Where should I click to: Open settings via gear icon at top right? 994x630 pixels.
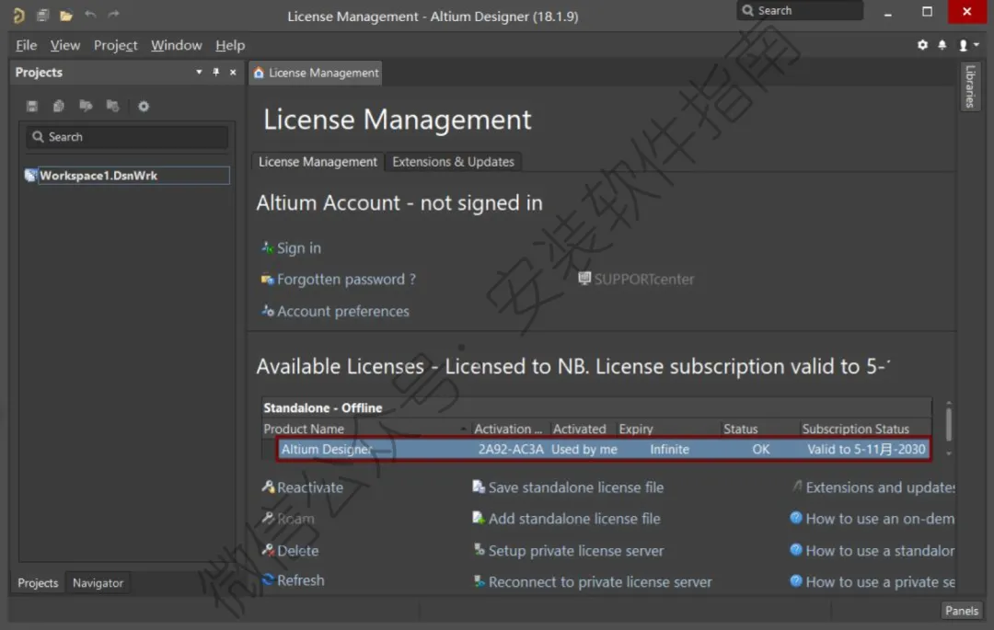[922, 45]
